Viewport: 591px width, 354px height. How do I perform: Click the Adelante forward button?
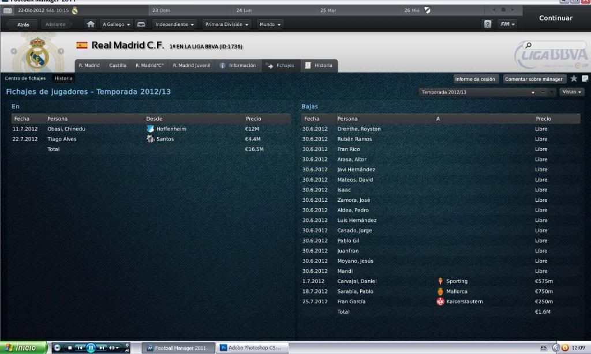[x=55, y=24]
